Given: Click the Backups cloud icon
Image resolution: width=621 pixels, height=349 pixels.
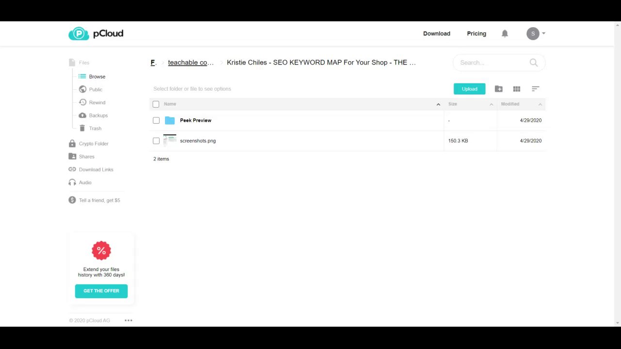Looking at the screenshot, I should tap(82, 115).
